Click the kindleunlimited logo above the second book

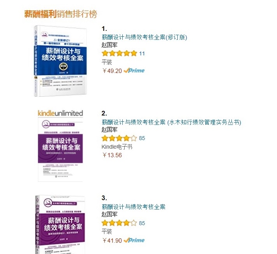point(60,113)
